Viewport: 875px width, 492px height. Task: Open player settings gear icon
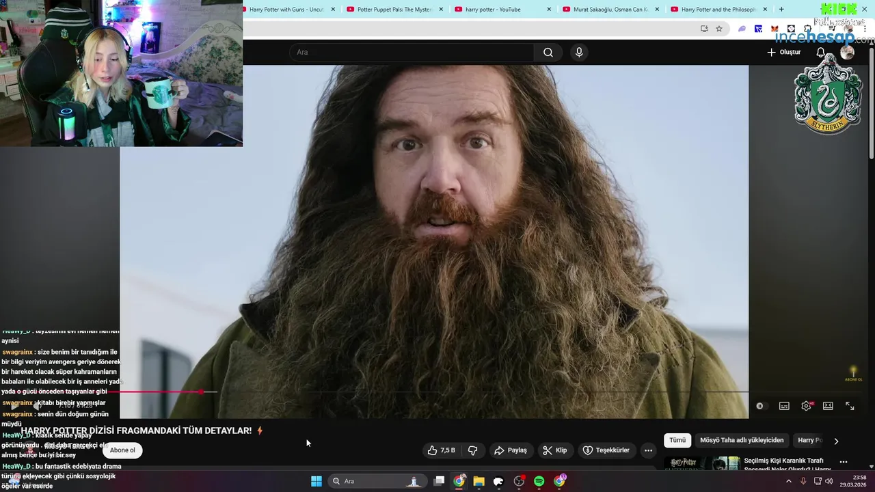pyautogui.click(x=806, y=406)
